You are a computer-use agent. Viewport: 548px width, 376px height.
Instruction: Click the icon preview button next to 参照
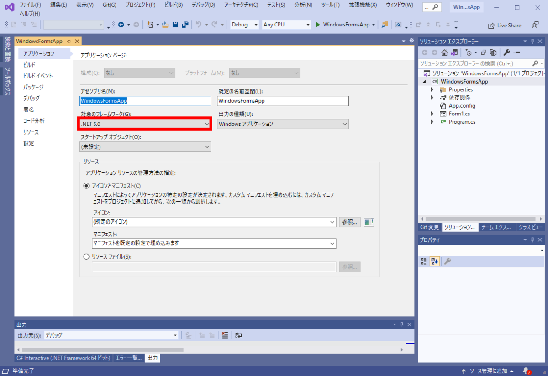point(369,222)
